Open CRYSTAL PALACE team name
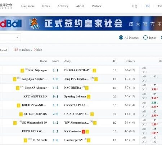 pyautogui.click(x=76, y=105)
